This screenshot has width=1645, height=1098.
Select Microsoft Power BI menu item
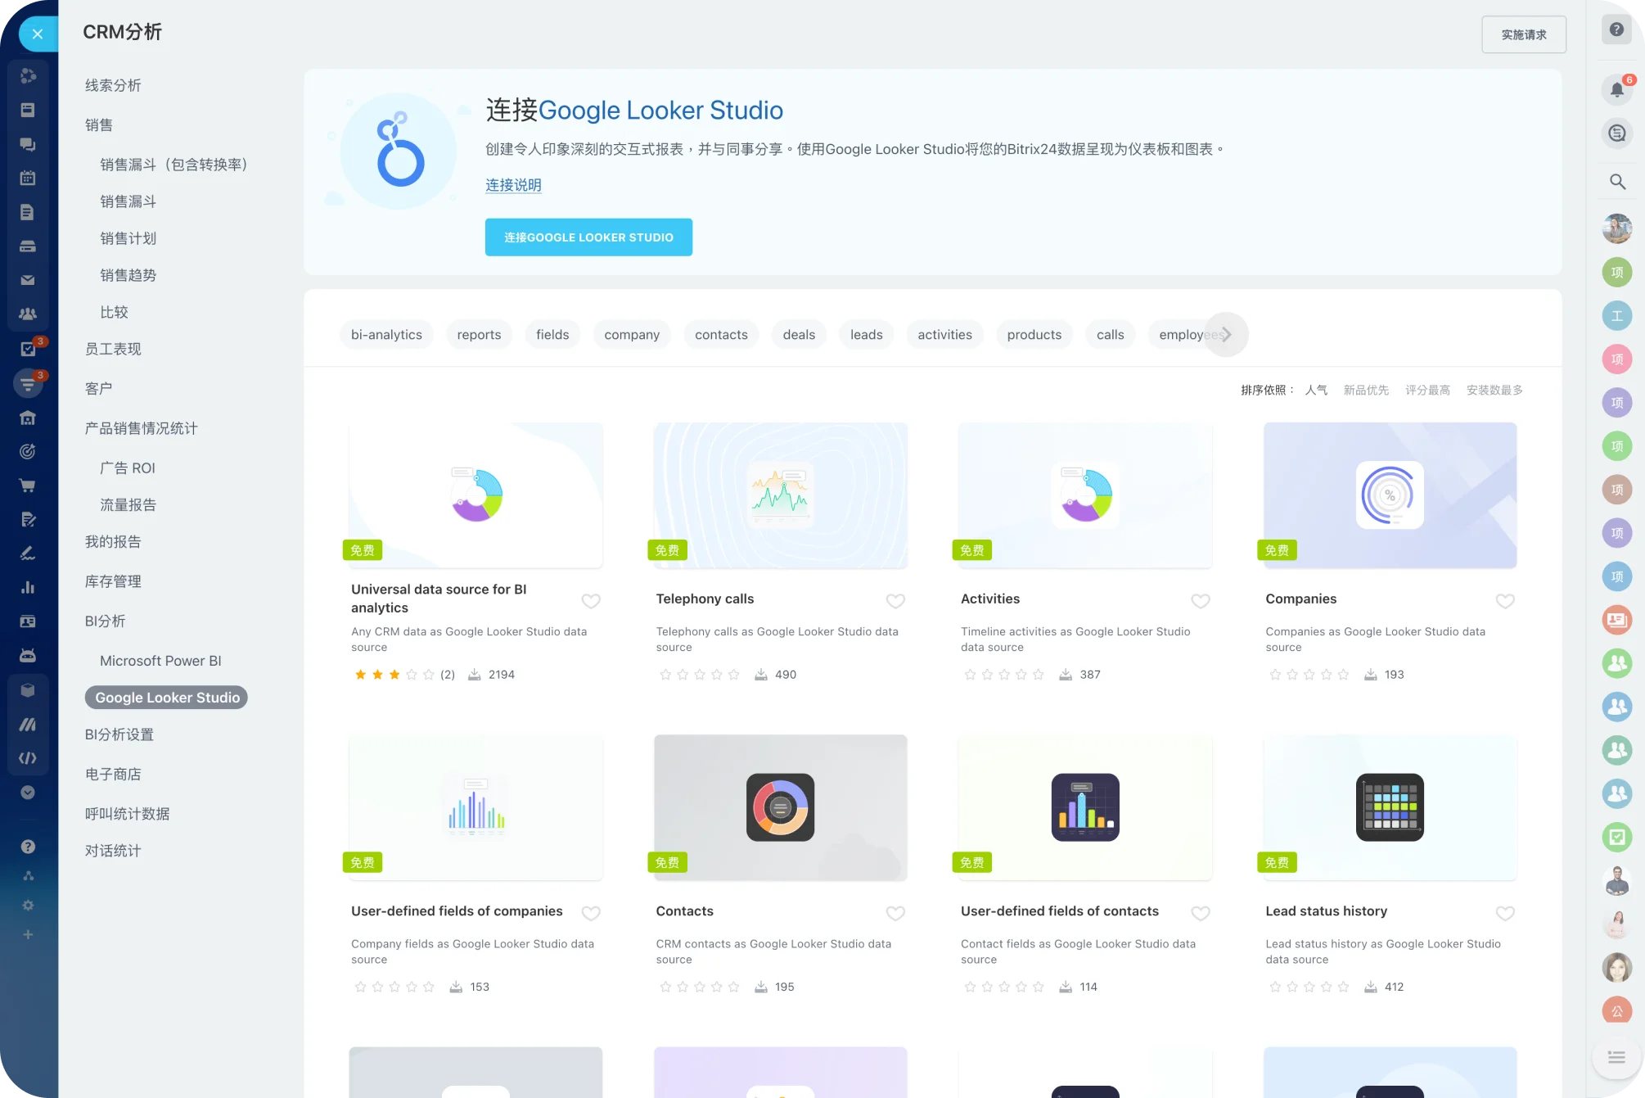click(x=160, y=661)
